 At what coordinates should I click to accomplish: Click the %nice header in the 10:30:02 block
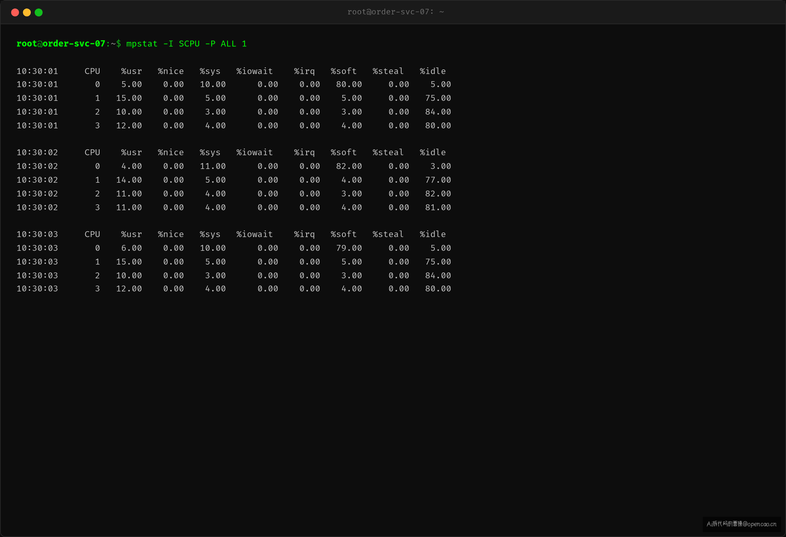tap(171, 152)
